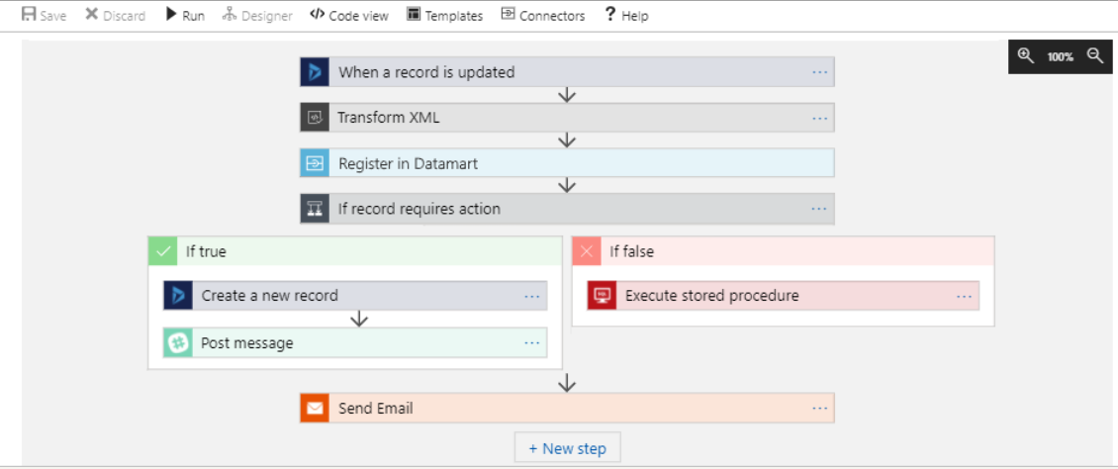Viewport: 1118px width, 469px height.
Task: Zoom in with the magnifier plus icon
Action: coord(1025,56)
